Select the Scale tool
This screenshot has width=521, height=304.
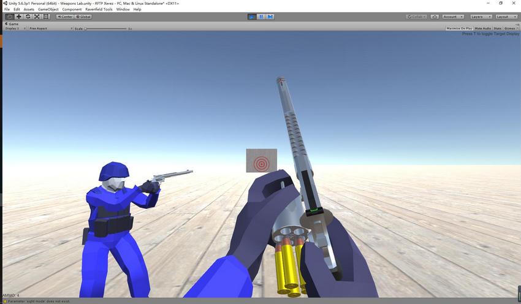(37, 17)
